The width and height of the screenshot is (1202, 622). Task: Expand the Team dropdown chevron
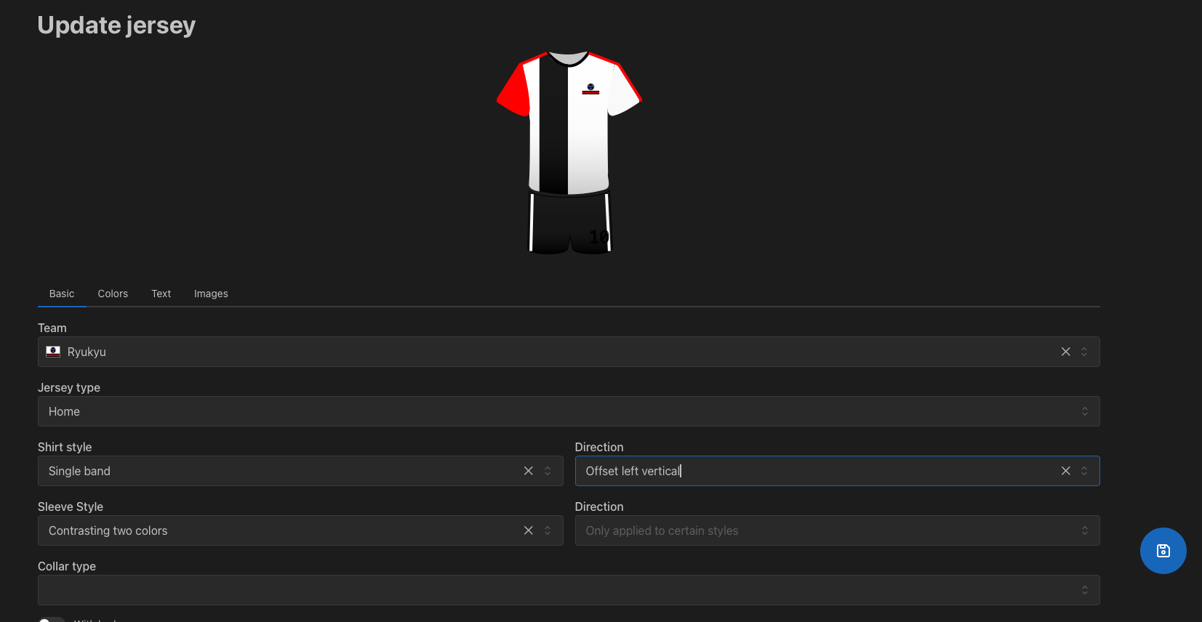[x=1084, y=352]
